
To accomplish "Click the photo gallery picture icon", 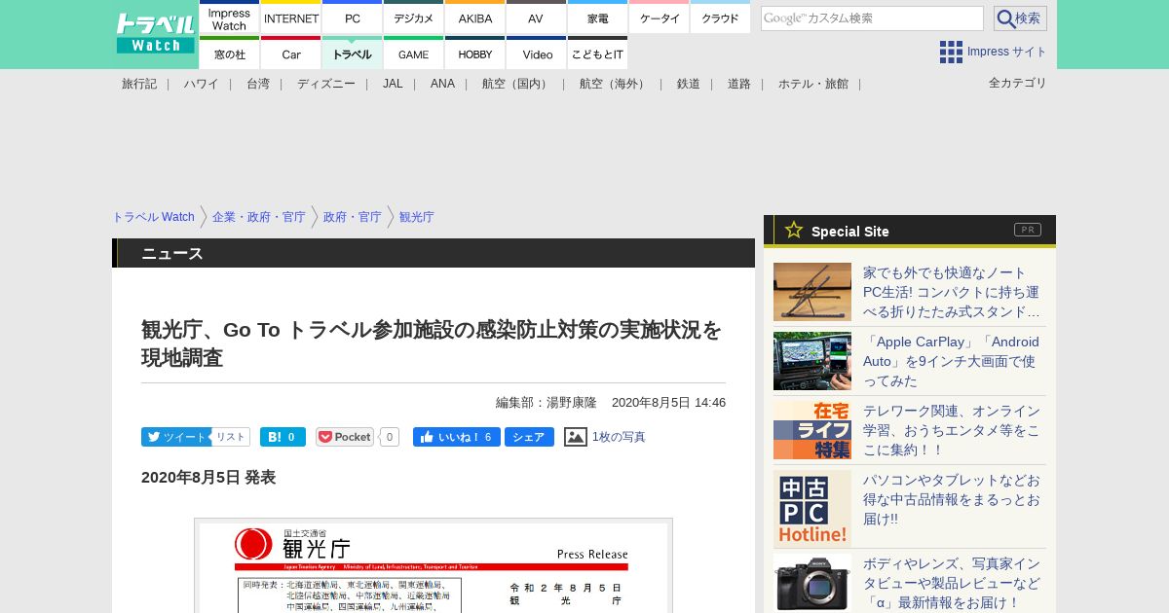I will (576, 437).
